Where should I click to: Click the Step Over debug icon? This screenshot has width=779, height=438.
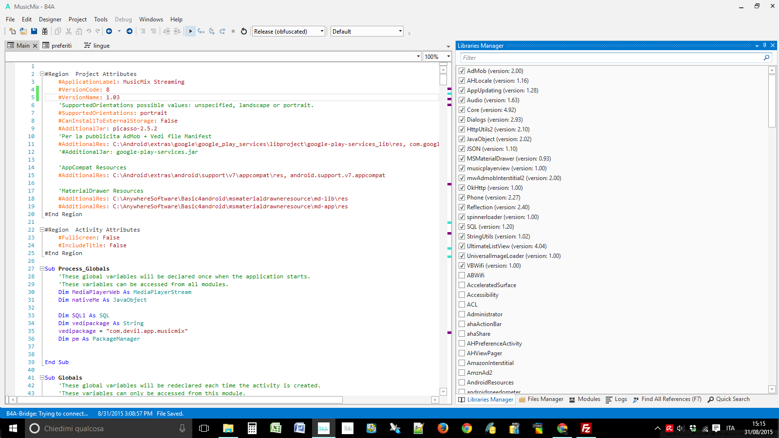click(212, 31)
